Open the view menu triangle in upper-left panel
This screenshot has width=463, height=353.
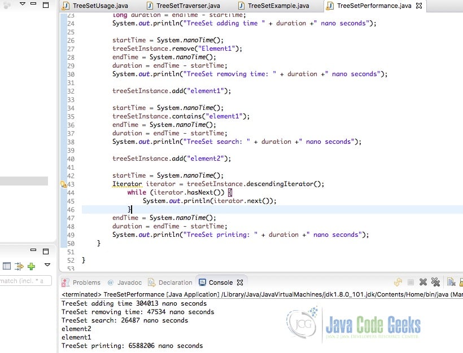pyautogui.click(x=23, y=4)
